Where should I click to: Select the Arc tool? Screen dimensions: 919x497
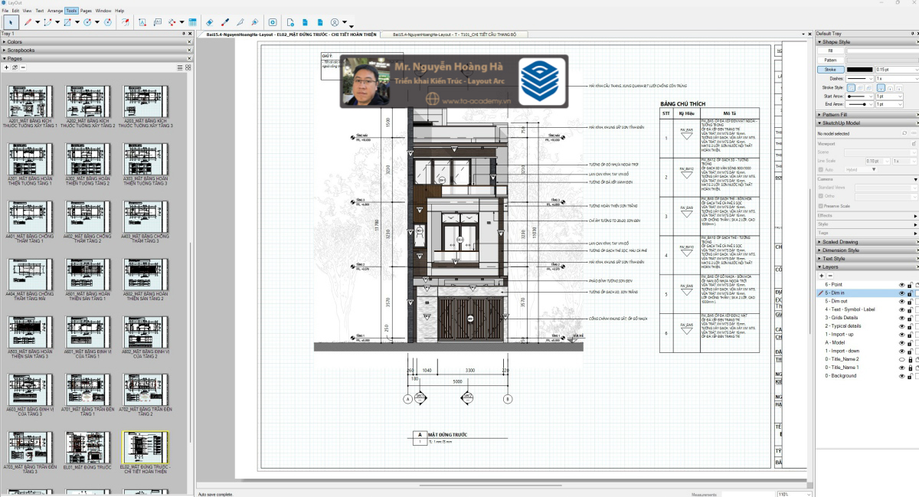47,22
